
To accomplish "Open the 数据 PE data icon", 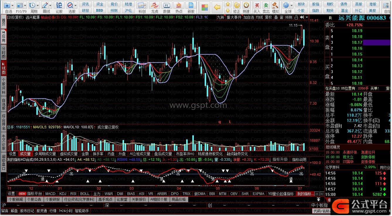I will click(167, 5).
